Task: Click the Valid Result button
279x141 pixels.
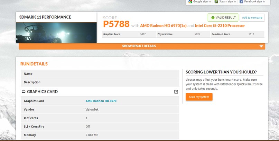Action: click(223, 18)
